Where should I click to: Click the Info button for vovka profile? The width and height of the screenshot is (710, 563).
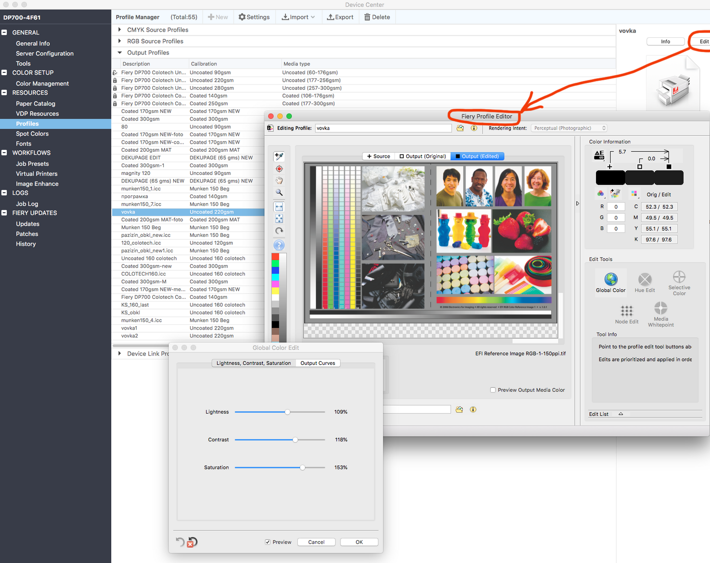pyautogui.click(x=666, y=42)
